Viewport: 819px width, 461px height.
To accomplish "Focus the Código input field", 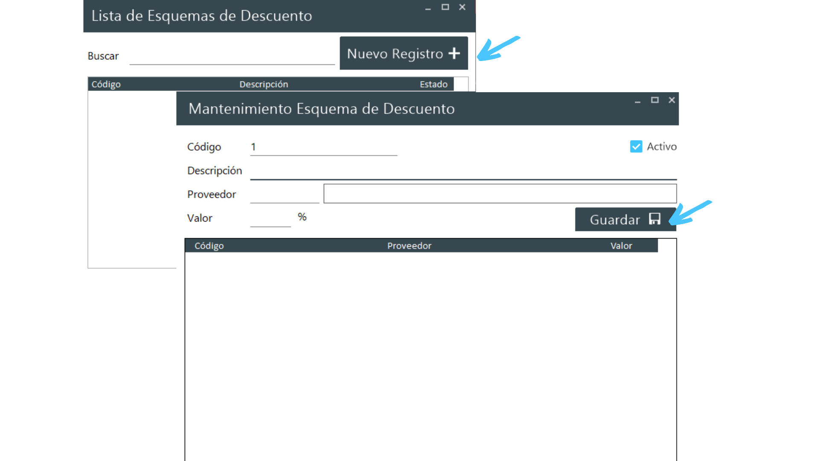I will [x=323, y=147].
